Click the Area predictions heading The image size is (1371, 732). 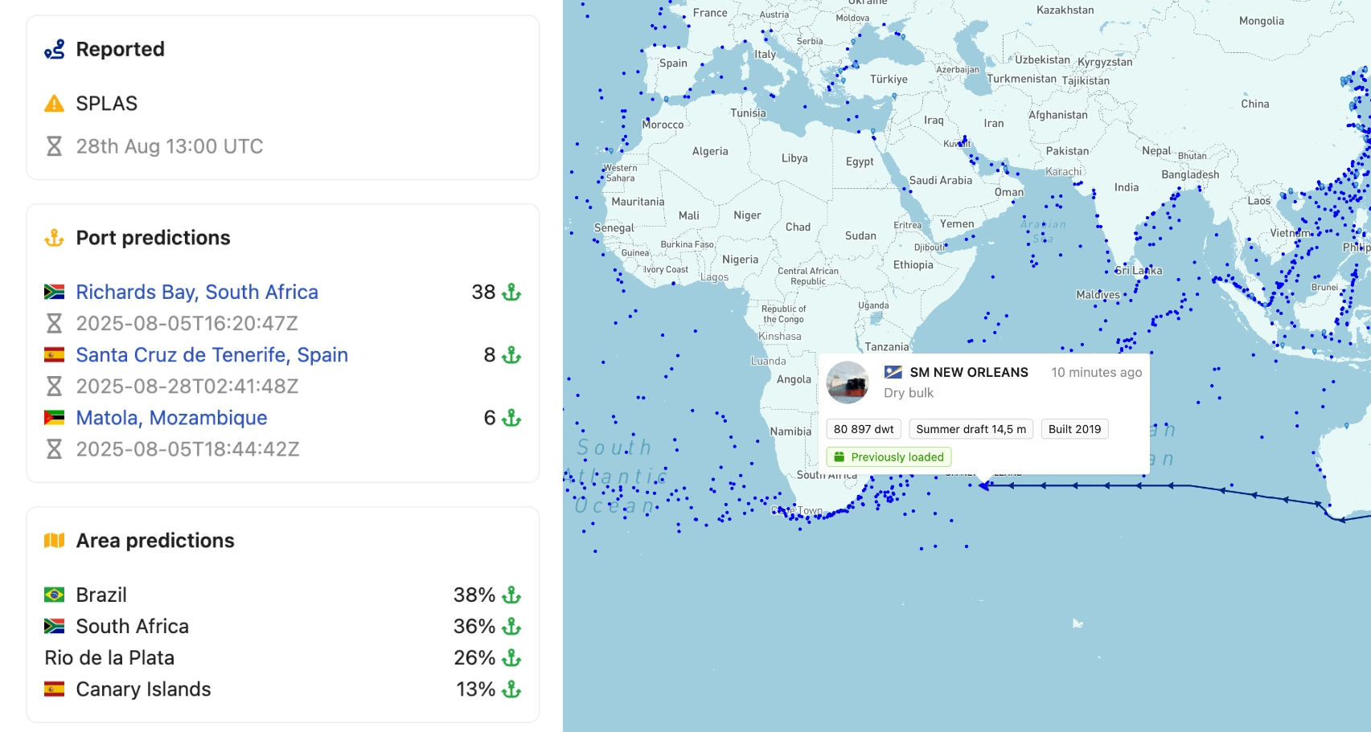pos(155,541)
